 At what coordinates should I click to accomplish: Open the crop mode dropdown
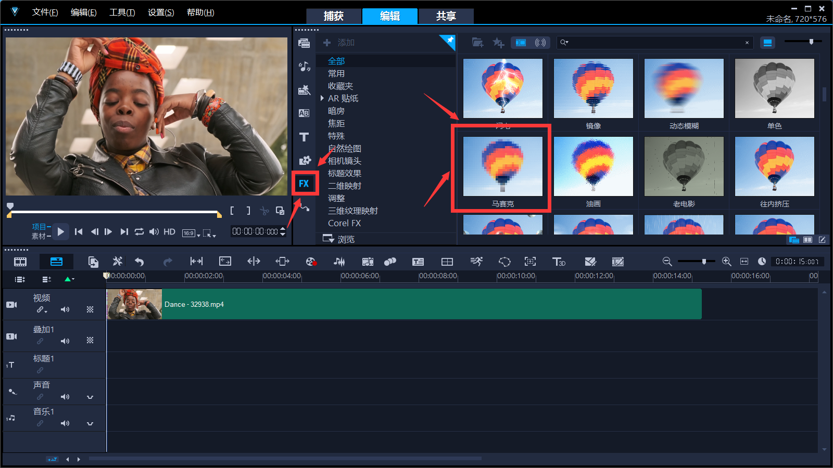[x=209, y=233]
